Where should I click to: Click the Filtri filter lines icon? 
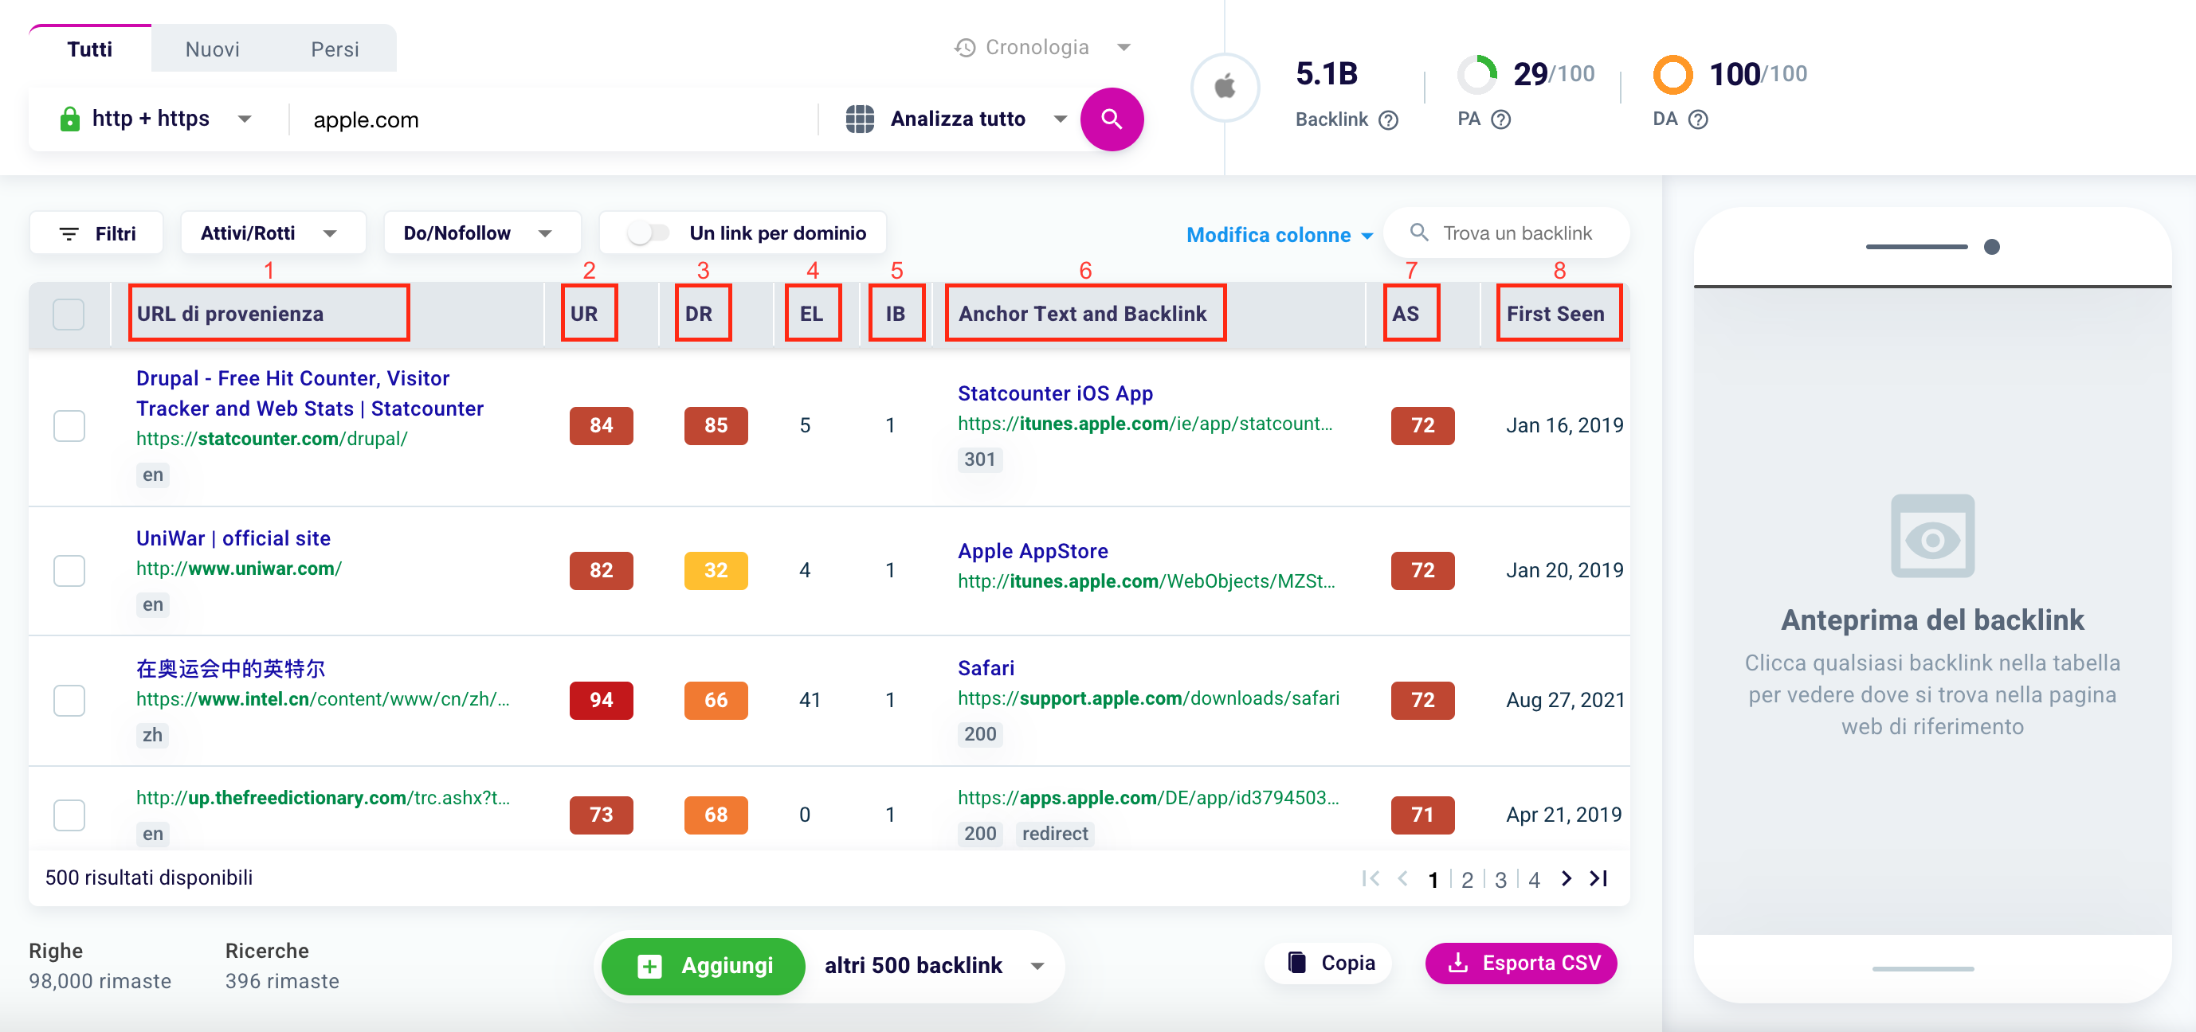click(69, 233)
